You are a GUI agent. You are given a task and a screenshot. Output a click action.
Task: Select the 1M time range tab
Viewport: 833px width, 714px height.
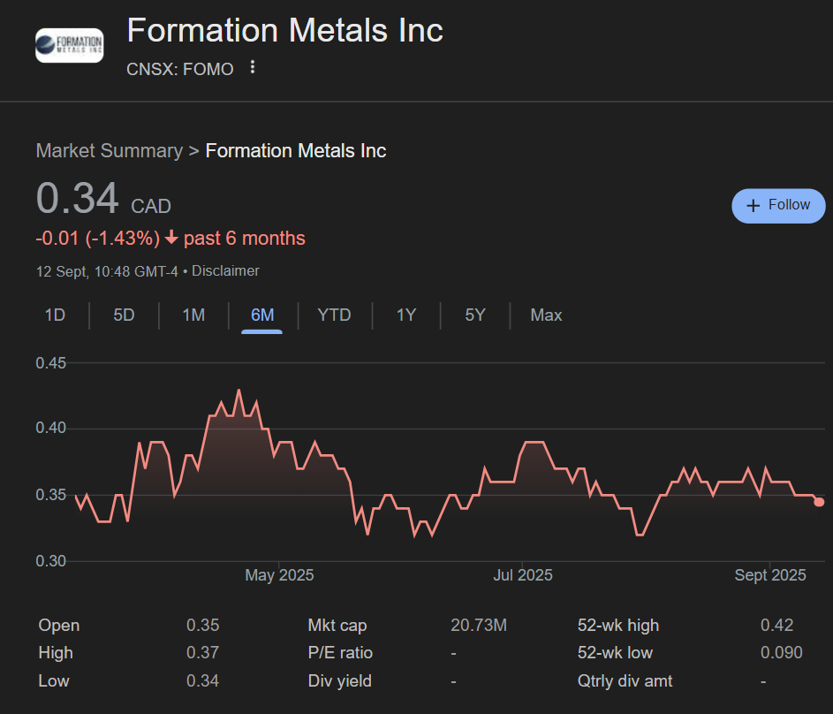pyautogui.click(x=193, y=315)
